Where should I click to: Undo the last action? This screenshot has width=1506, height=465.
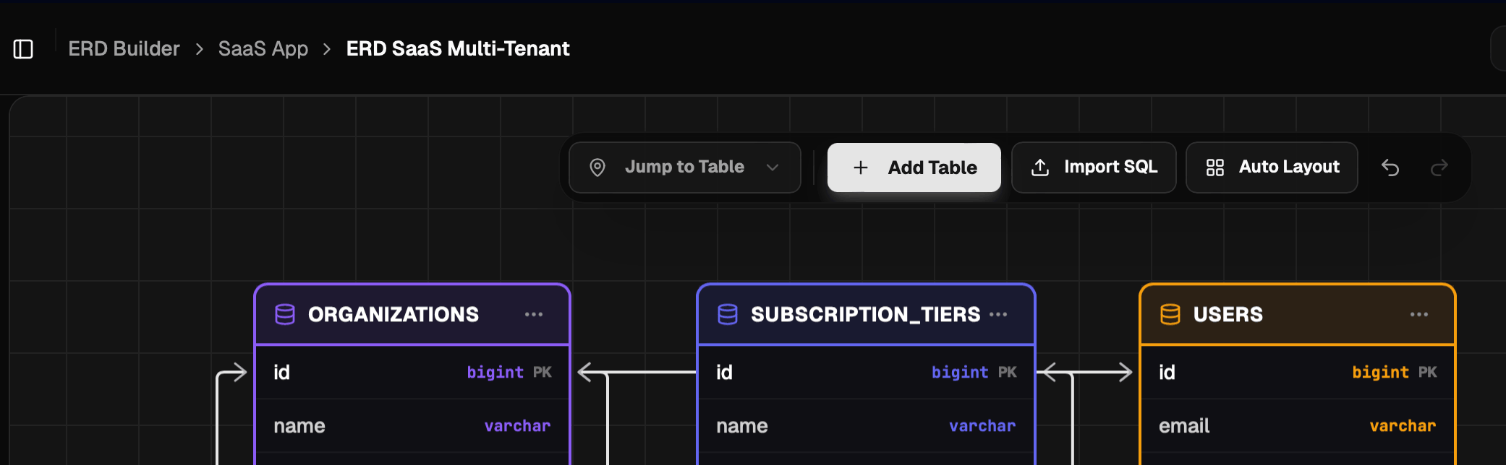pos(1390,168)
